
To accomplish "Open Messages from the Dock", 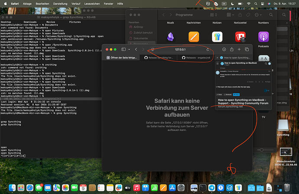I will [39, 188].
